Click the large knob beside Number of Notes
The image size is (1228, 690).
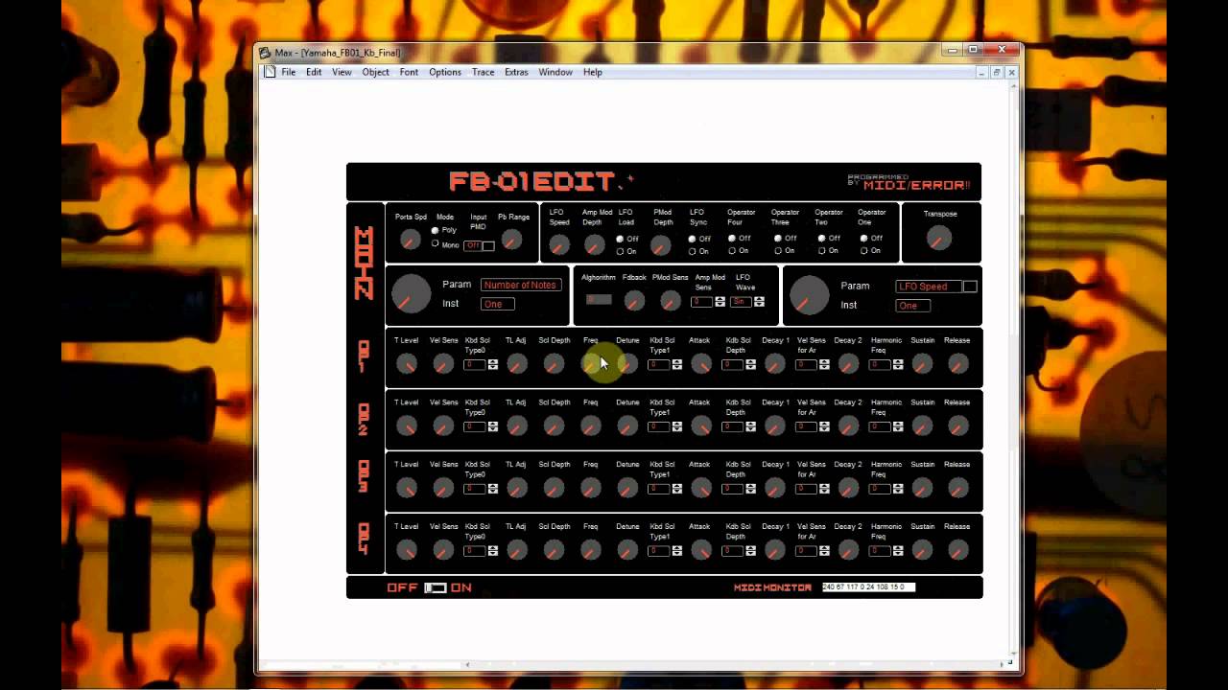click(412, 294)
